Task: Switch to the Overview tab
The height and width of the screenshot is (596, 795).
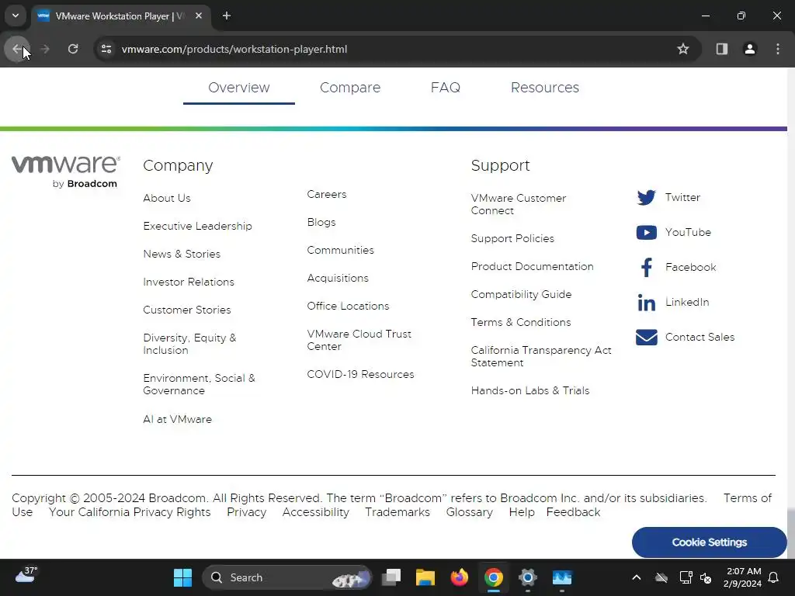Action: [239, 88]
